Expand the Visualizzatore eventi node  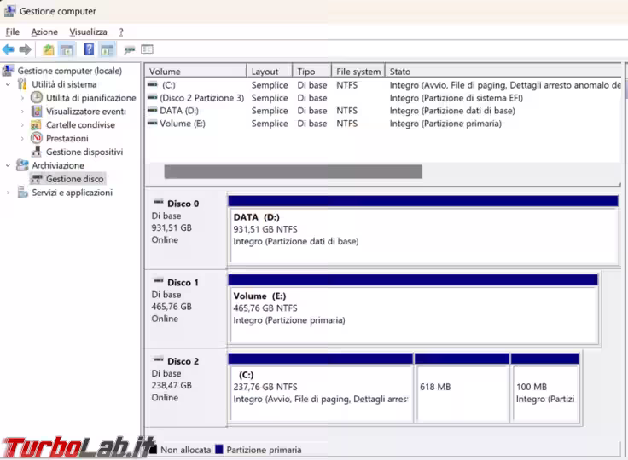22,112
